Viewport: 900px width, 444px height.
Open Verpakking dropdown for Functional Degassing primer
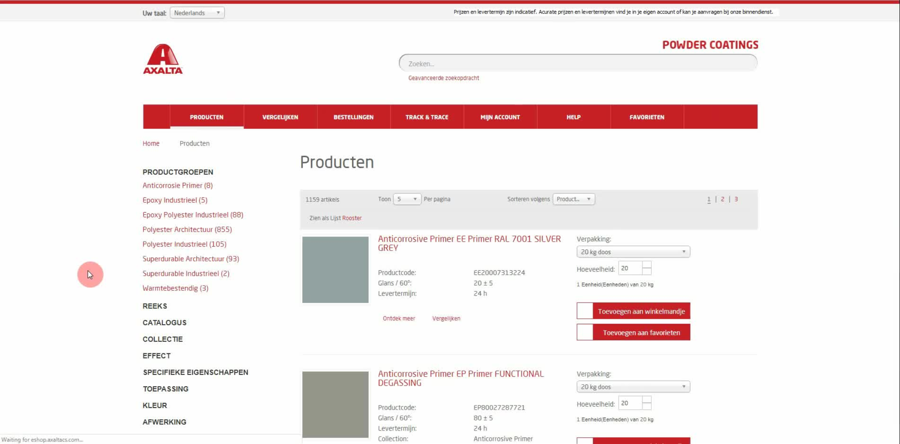633,387
